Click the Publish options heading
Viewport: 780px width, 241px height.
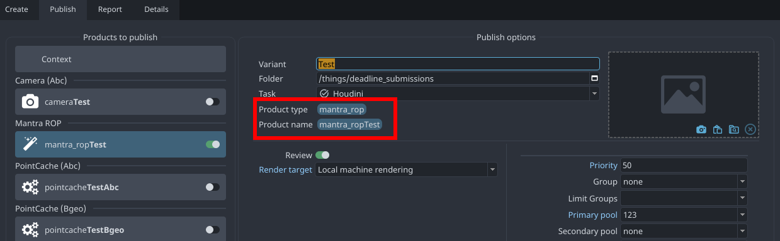[506, 37]
